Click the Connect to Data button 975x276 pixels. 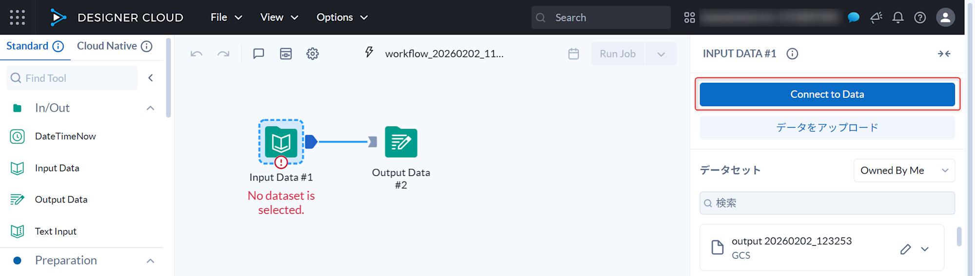(x=827, y=94)
